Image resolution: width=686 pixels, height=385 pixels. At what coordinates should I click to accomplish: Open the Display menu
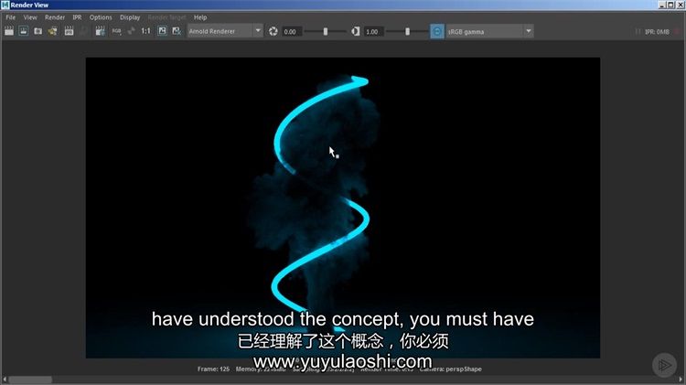click(130, 17)
